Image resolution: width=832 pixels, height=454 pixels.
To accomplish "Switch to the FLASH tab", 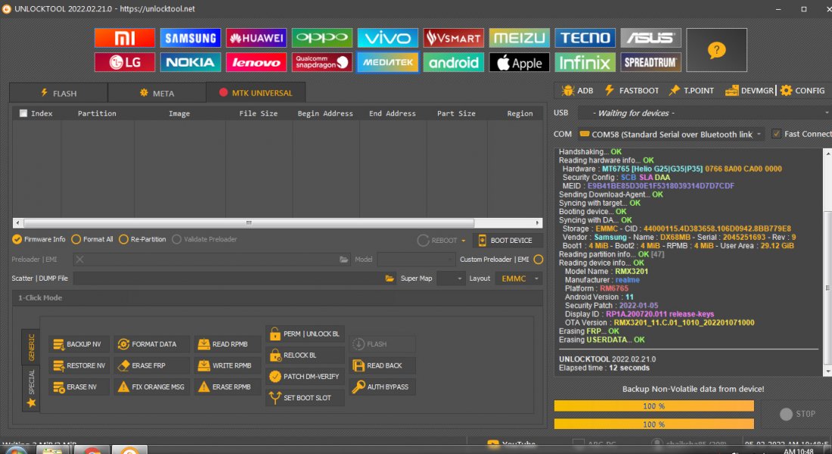I will (58, 93).
